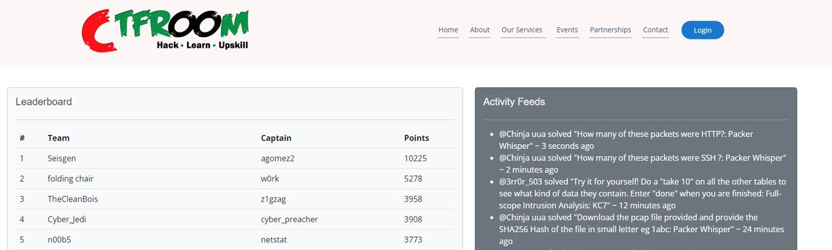This screenshot has height=250, width=832.
Task: Select team Cyber_Jedi
Action: coord(67,220)
